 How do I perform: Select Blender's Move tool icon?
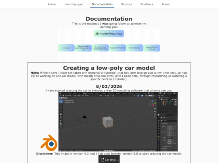(61, 108)
